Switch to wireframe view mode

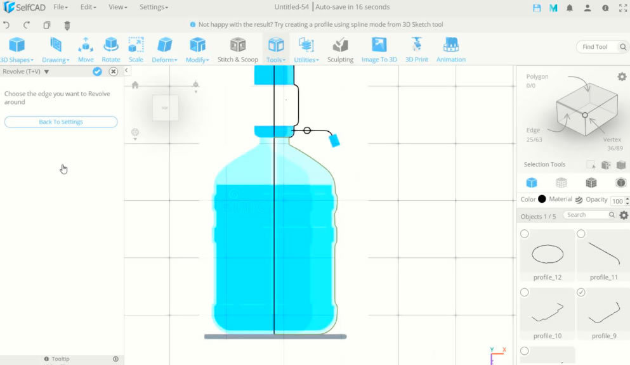click(x=561, y=183)
